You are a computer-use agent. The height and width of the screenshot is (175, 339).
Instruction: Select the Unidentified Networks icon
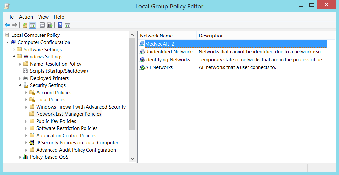142,52
